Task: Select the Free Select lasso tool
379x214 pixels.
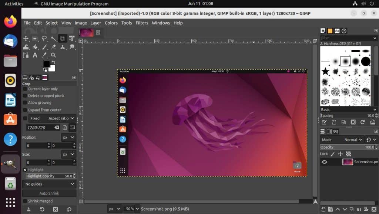Action: [44, 39]
